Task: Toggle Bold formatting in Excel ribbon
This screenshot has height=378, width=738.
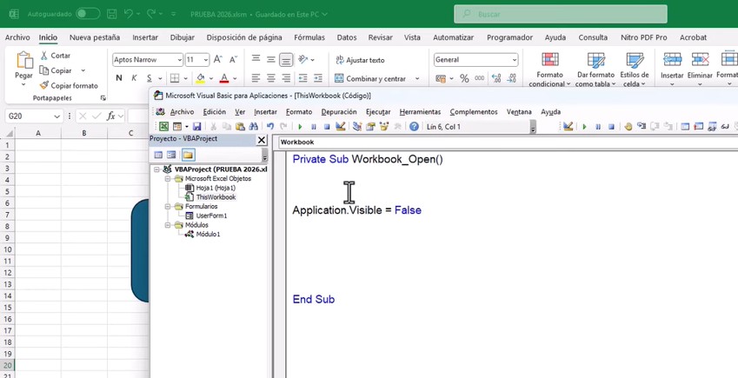Action: pos(119,78)
